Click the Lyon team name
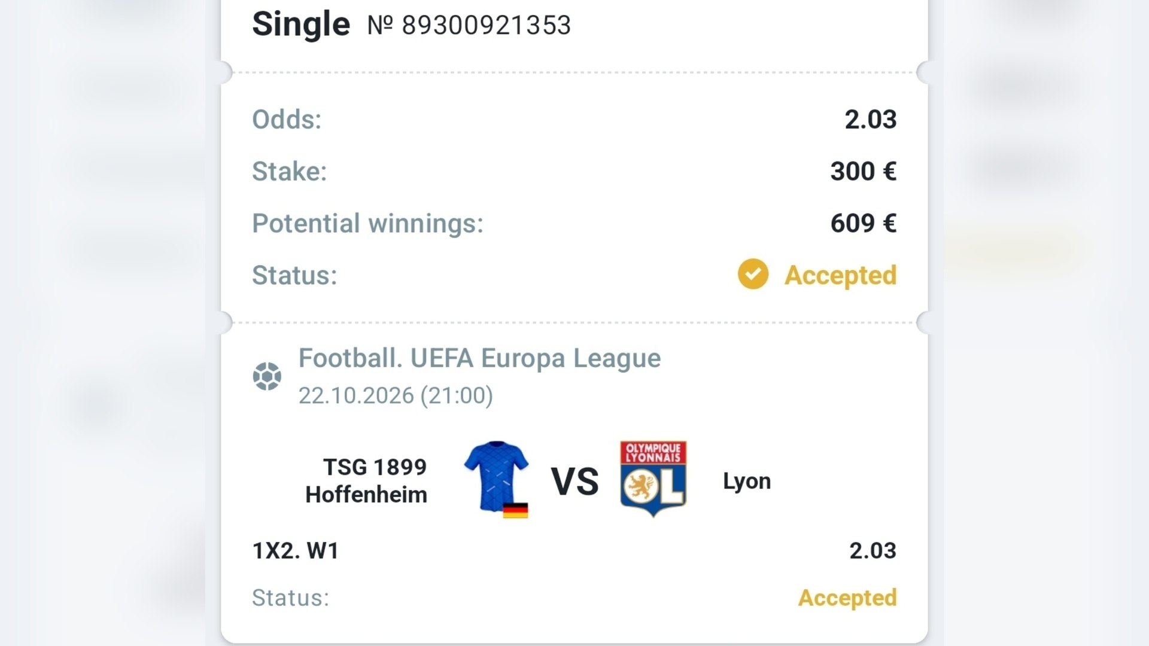 tap(747, 482)
